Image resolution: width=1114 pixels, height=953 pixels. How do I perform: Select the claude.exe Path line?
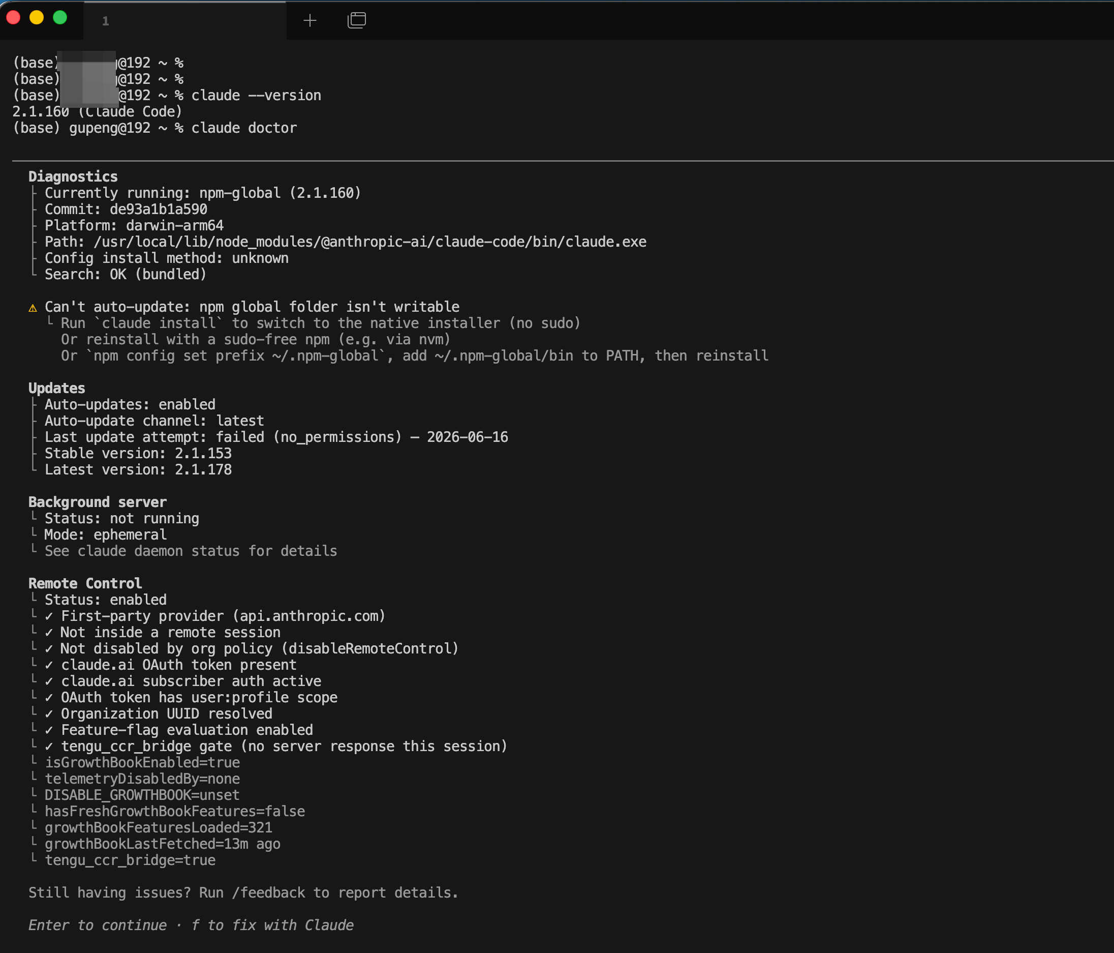[346, 242]
